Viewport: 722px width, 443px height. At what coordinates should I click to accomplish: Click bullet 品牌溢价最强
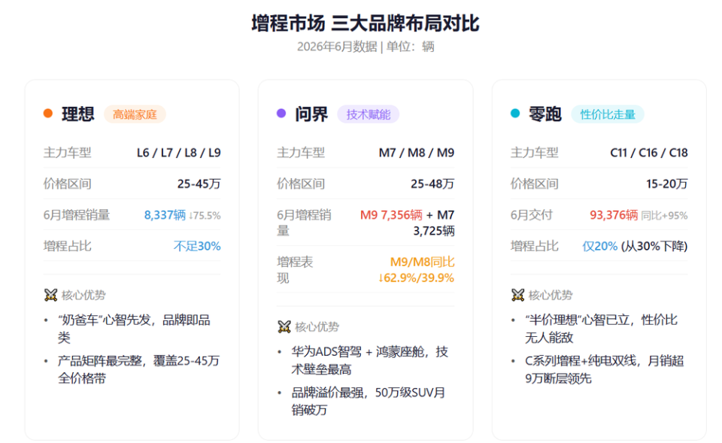(369, 401)
